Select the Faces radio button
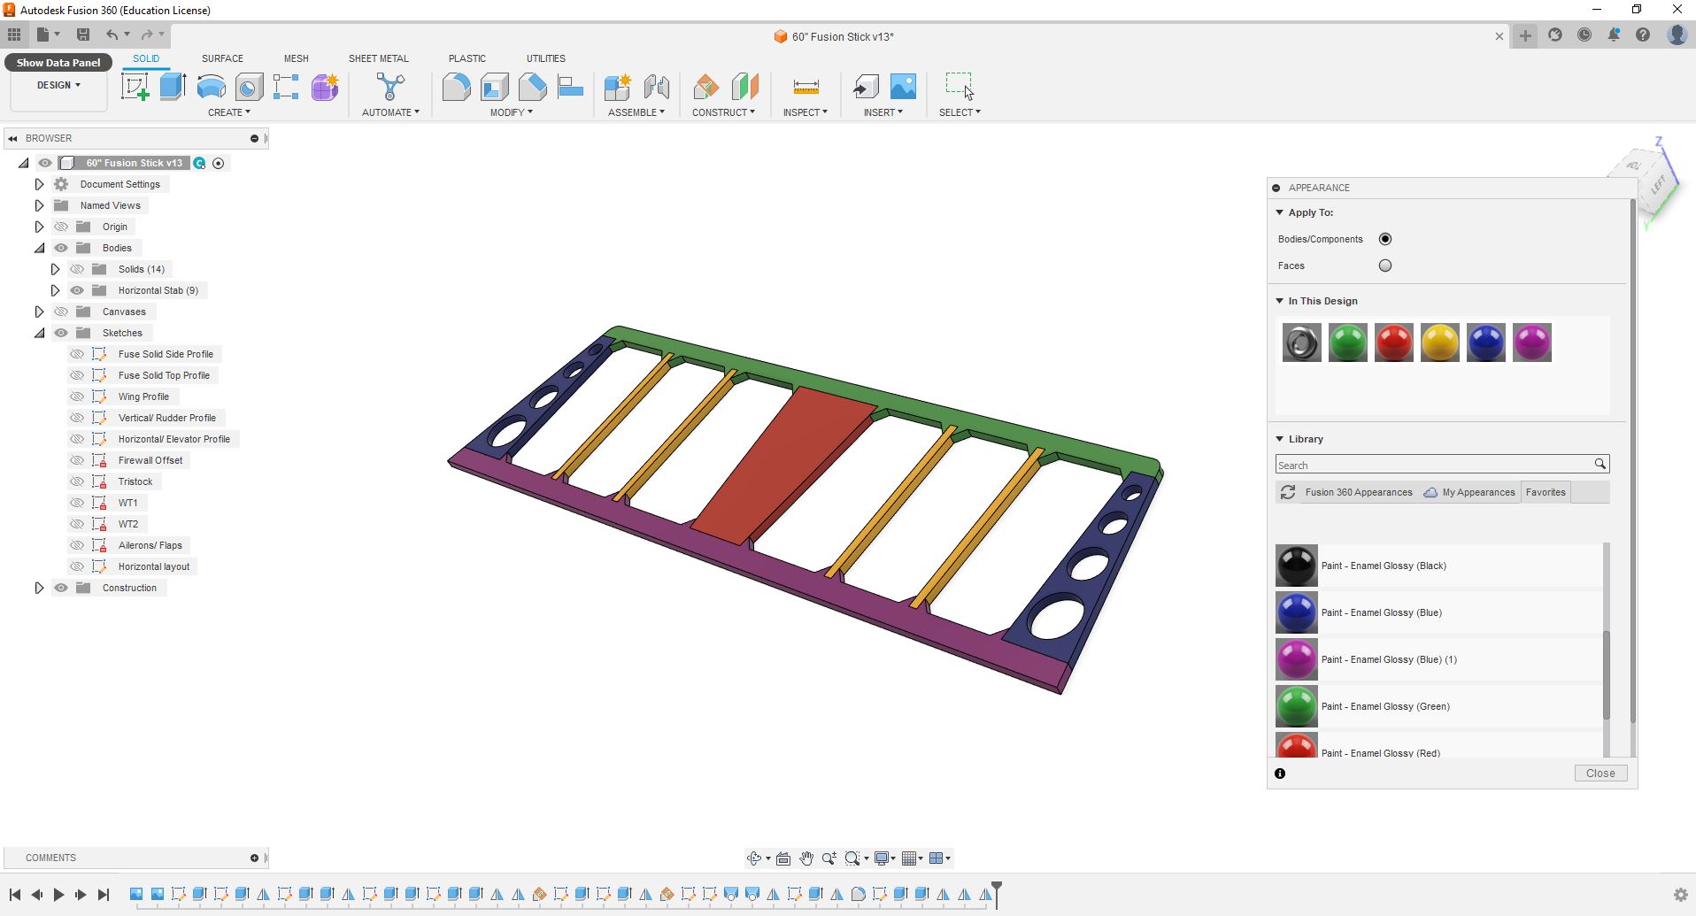The height and width of the screenshot is (916, 1696). [1385, 266]
